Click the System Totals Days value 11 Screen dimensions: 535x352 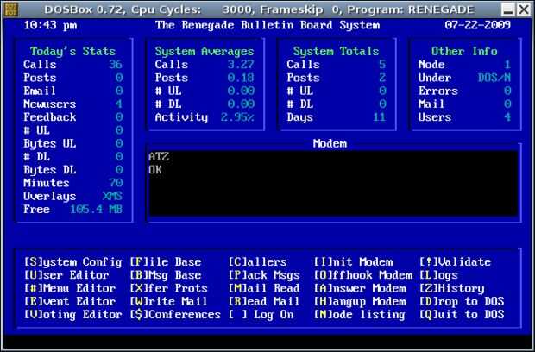379,117
